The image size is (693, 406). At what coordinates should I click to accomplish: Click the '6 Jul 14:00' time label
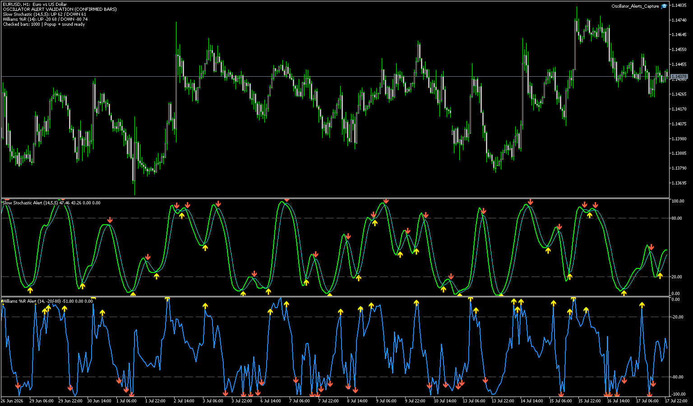tap(271, 401)
